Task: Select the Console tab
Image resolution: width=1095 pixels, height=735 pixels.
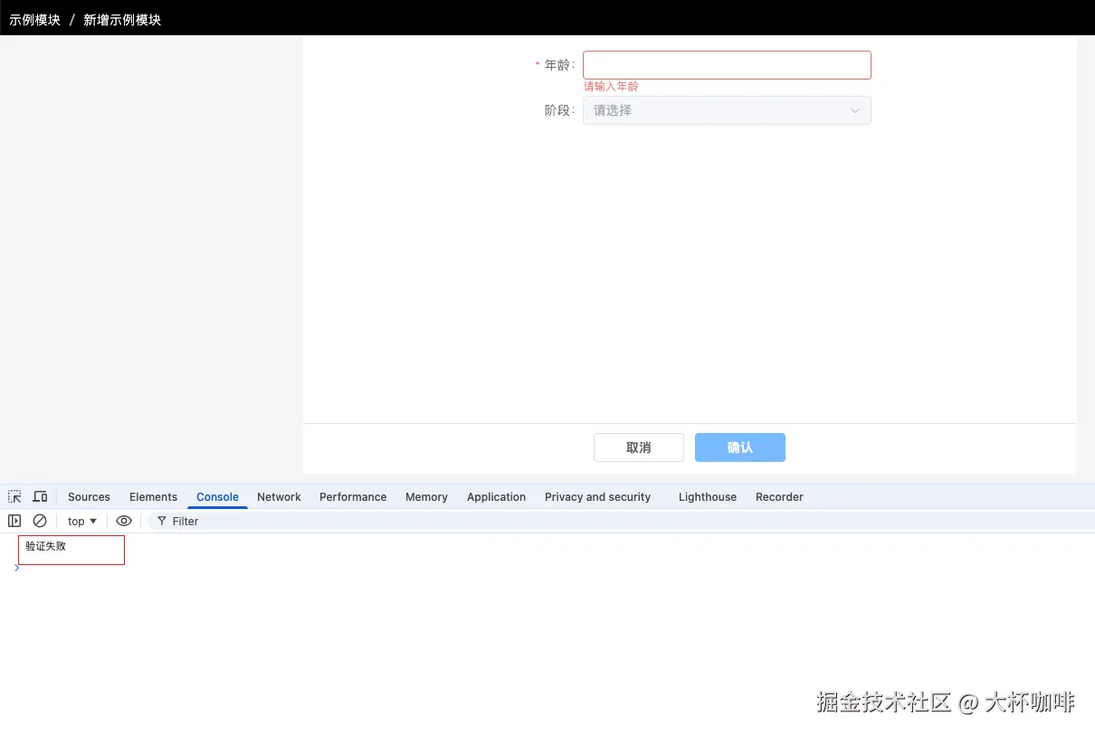Action: point(217,496)
